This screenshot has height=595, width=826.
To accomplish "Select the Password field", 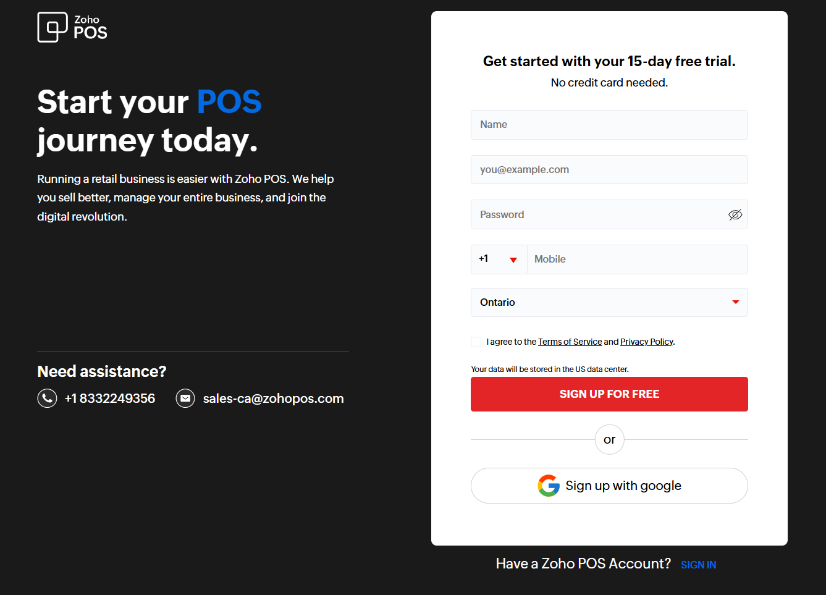I will pyautogui.click(x=596, y=214).
